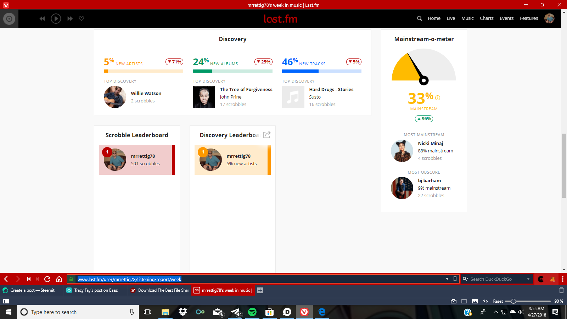Open the Susto artist link
The height and width of the screenshot is (319, 567).
point(315,97)
